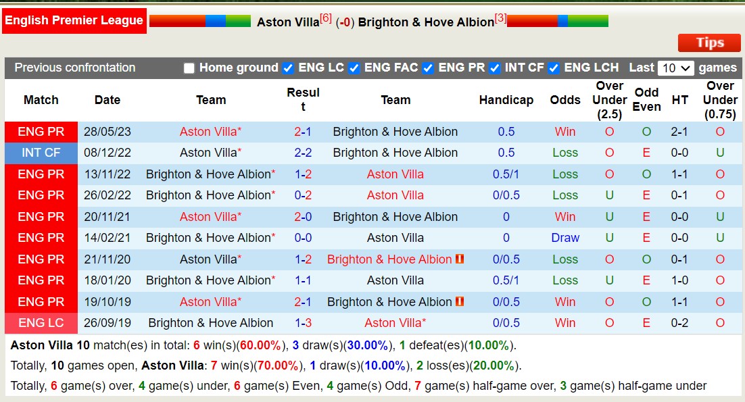The image size is (745, 402).
Task: Select the ENG LC badge on the 26/09/19 row
Action: coord(41,323)
